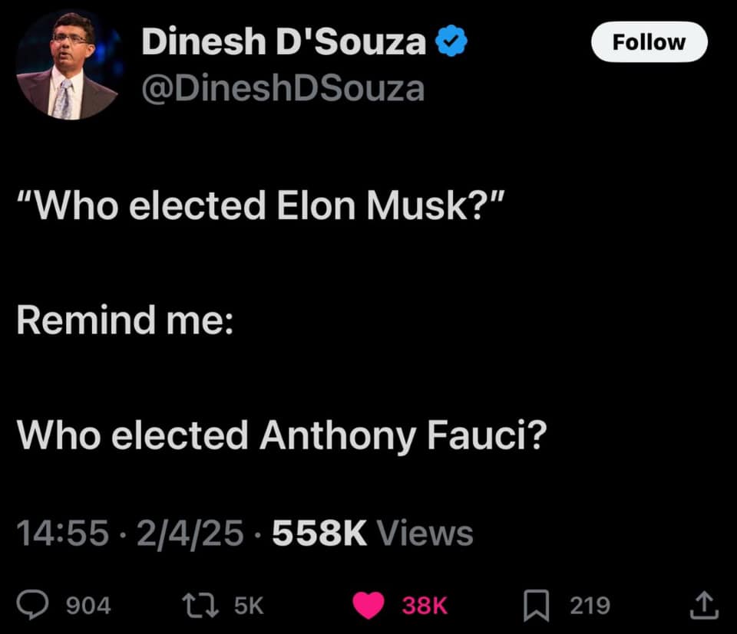The image size is (737, 634).
Task: Click the "Who elected Anthony Fauci?" text line
Action: point(282,435)
